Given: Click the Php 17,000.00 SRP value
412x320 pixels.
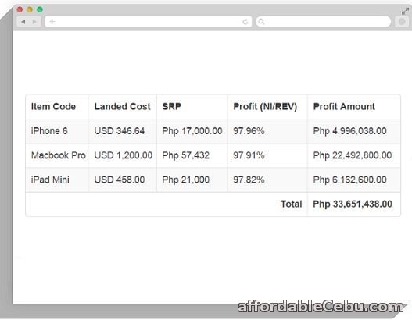Looking at the screenshot, I should (192, 131).
